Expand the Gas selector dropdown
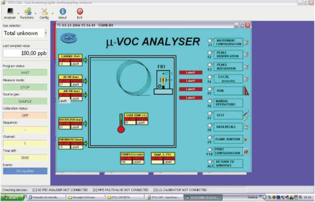315x202 pixels. [x=46, y=33]
